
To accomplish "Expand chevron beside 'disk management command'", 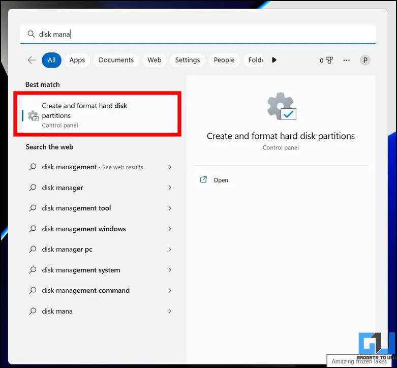I will 170,291.
